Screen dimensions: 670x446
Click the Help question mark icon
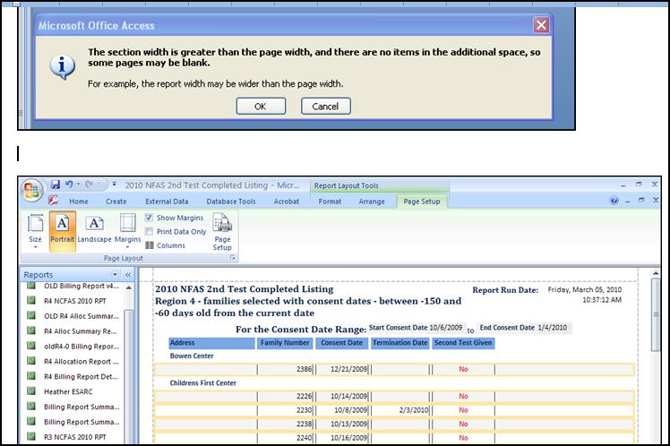tap(614, 201)
